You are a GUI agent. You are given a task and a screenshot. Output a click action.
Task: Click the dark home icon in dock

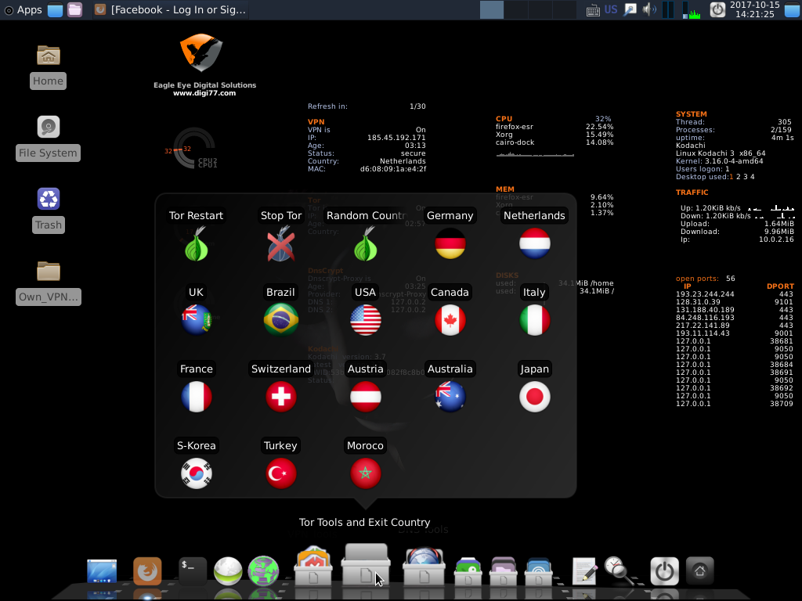click(699, 570)
